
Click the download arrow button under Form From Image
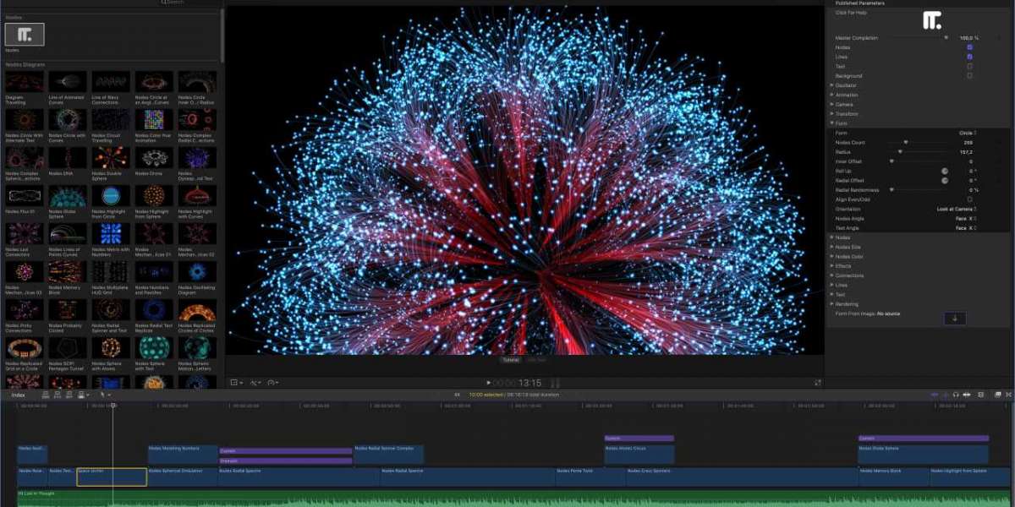(954, 318)
